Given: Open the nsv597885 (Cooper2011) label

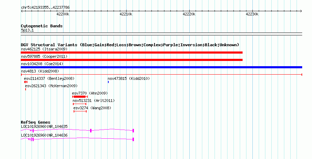Looking at the screenshot, I should click(x=44, y=56).
